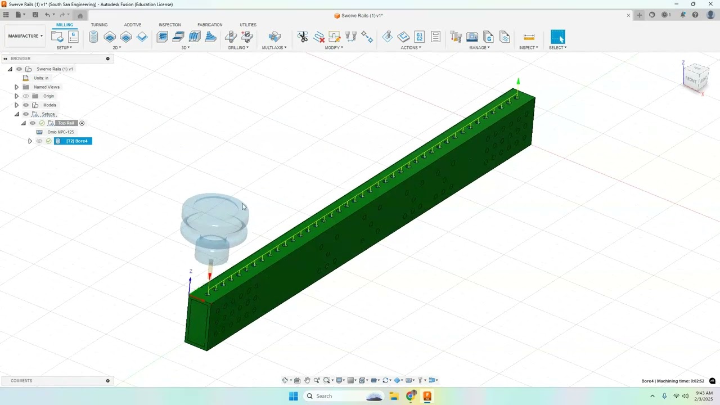Open the Data Panel grid icon
The width and height of the screenshot is (720, 405).
click(6, 15)
